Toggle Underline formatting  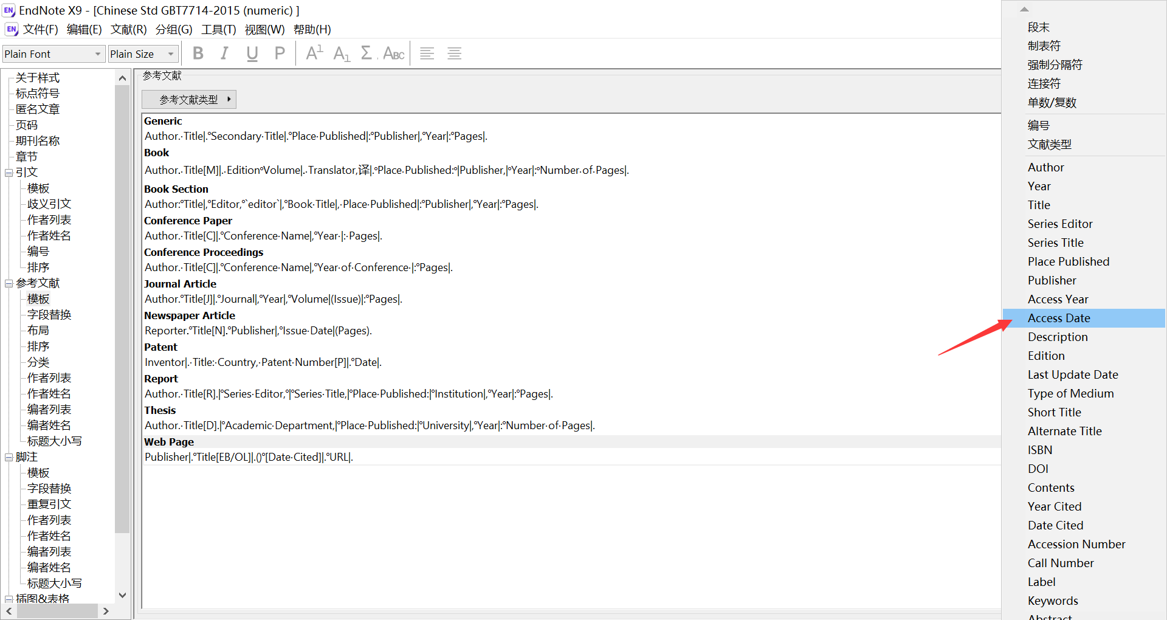coord(252,53)
